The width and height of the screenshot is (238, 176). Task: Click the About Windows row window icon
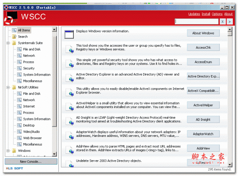tap(69, 34)
